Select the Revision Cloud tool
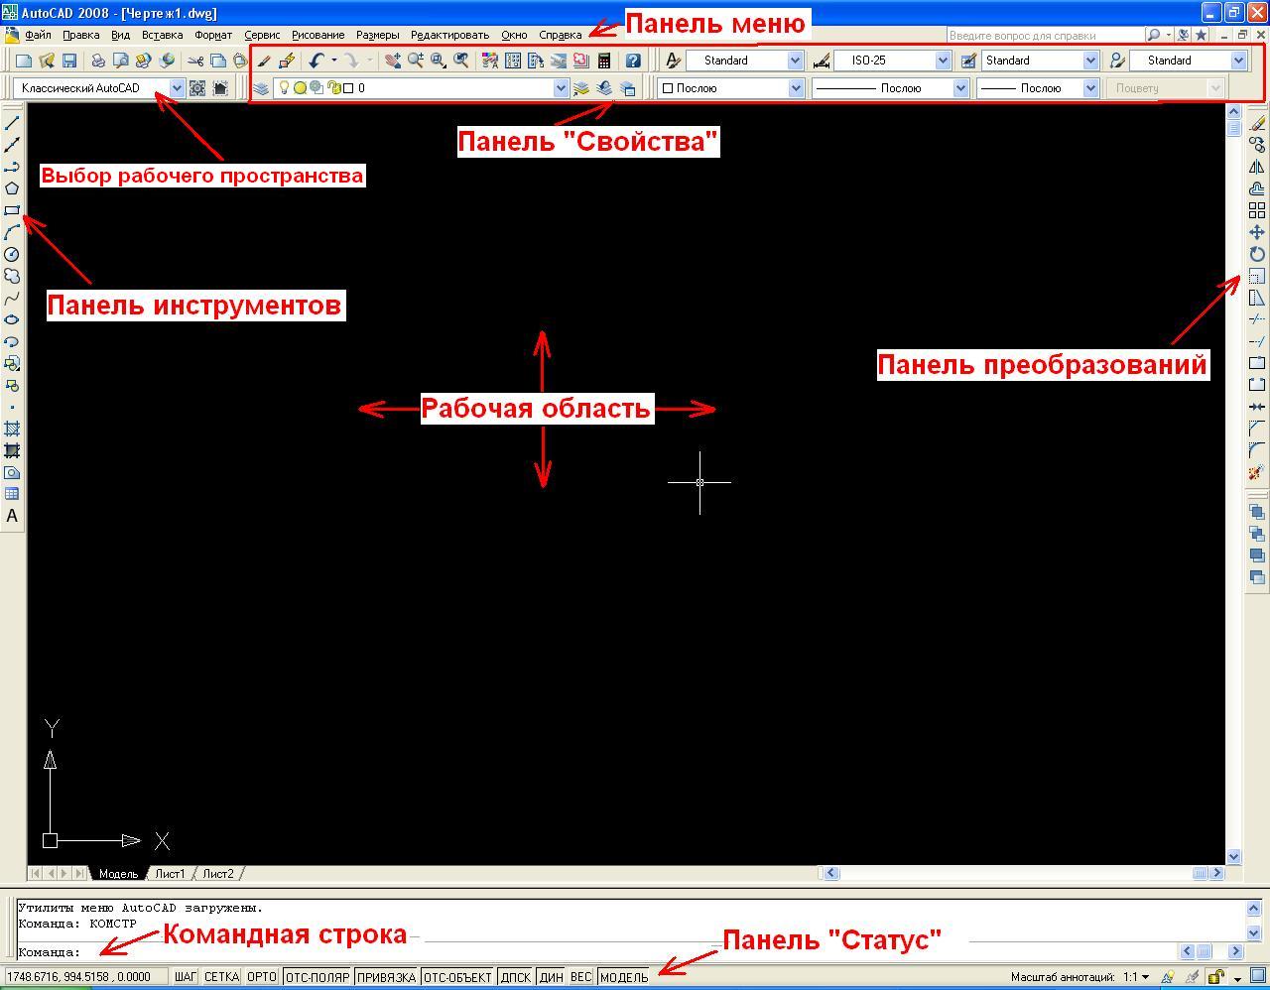The image size is (1270, 990). tap(12, 276)
